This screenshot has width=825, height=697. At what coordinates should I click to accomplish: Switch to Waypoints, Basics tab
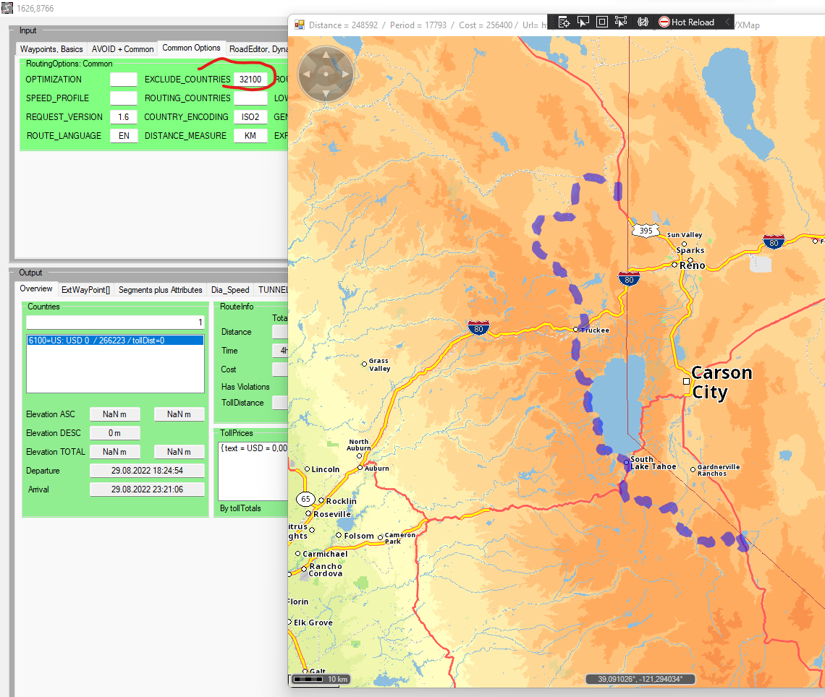point(51,49)
